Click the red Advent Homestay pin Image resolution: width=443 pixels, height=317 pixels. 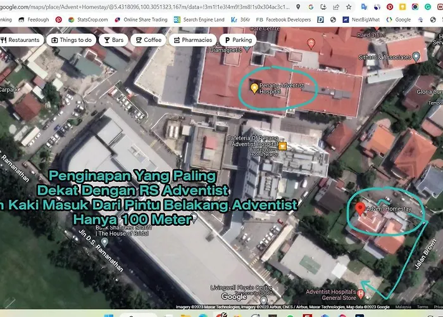(359, 209)
